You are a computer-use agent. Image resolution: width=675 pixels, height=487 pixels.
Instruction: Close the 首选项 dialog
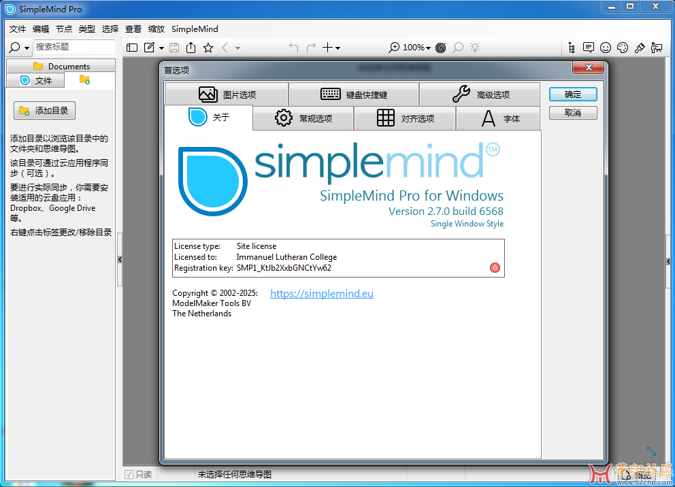(x=589, y=67)
